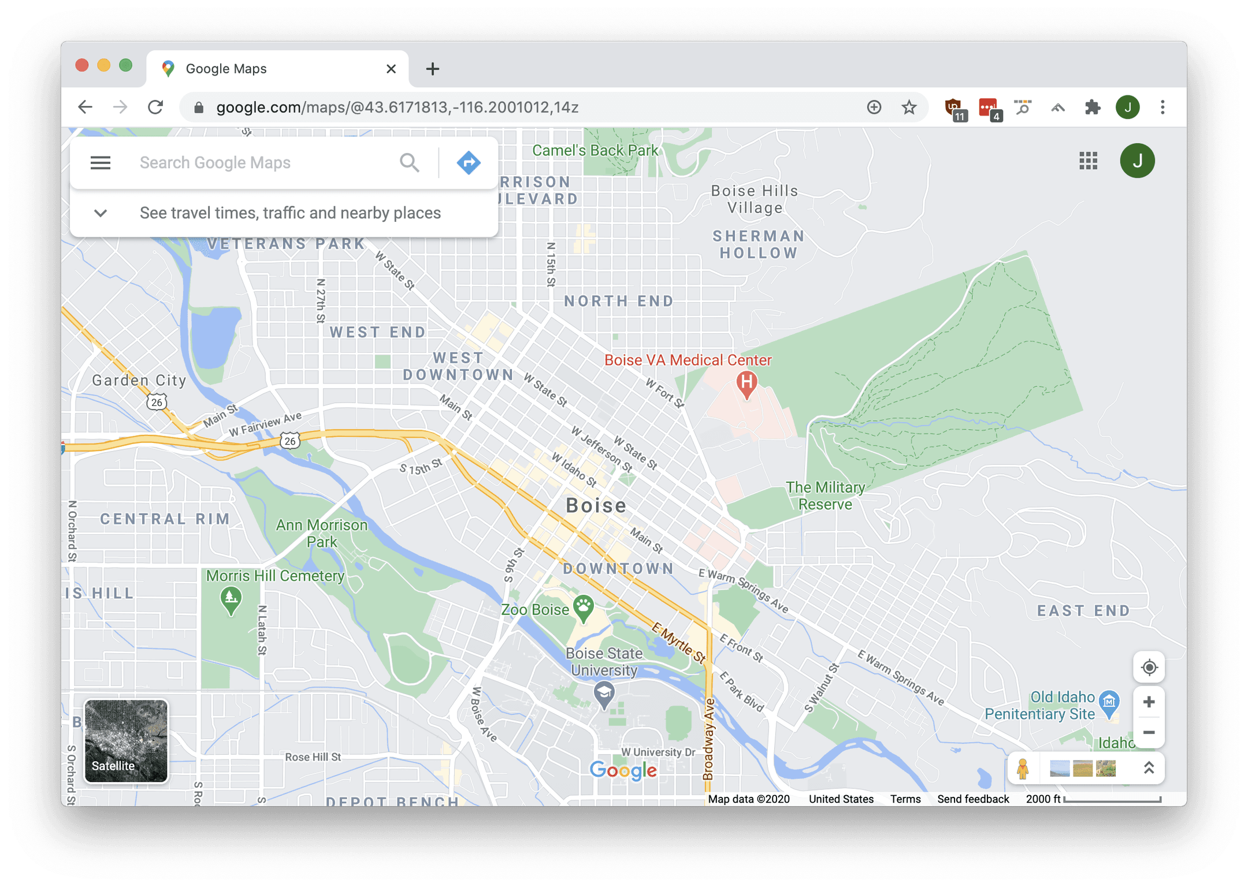This screenshot has width=1248, height=887.
Task: Expand the imagery strip with double chevron
Action: pos(1149,768)
